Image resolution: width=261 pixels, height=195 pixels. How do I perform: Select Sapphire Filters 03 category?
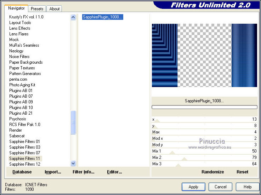tap(25, 147)
